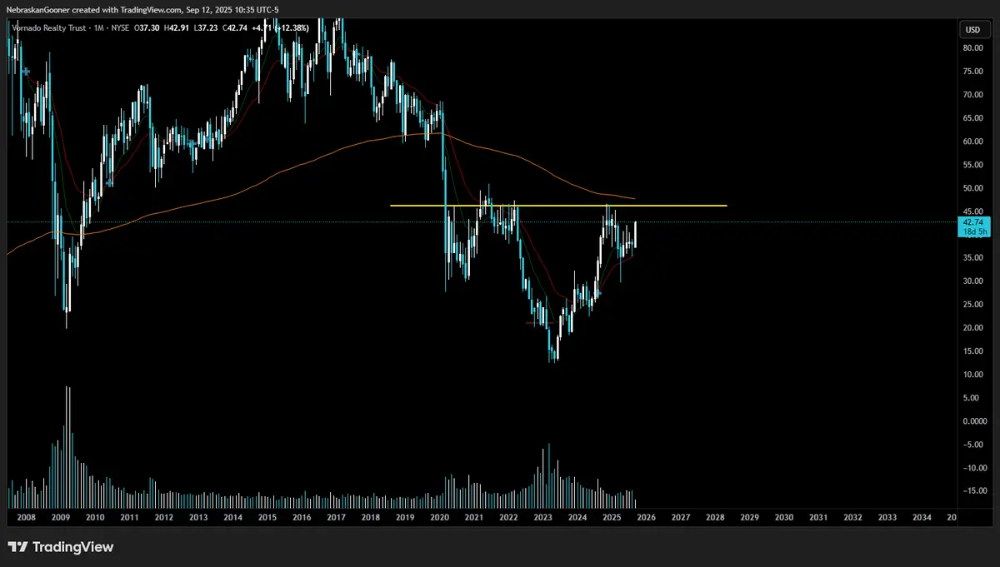Click the -5.00 price axis label
This screenshot has height=567, width=1000.
(972, 445)
